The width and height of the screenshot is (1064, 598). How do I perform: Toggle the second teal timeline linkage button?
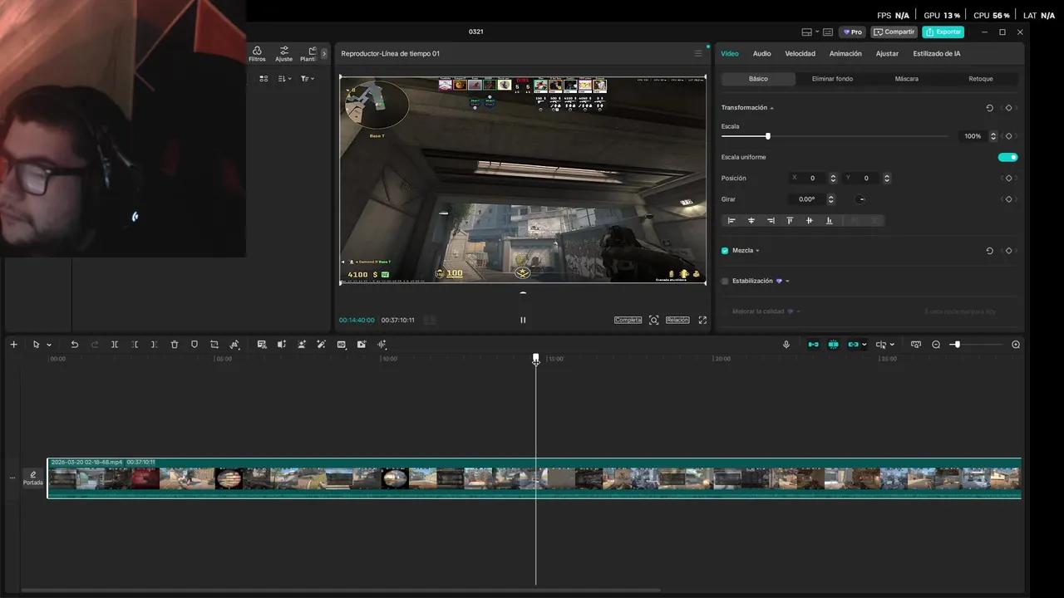[833, 345]
